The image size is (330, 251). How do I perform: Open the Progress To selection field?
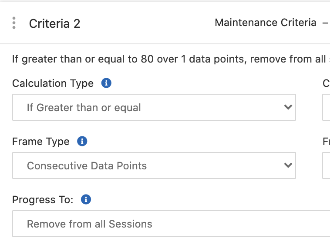pyautogui.click(x=170, y=224)
